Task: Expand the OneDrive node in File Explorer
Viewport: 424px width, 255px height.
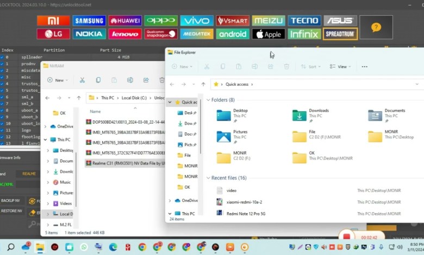Action: (170, 201)
